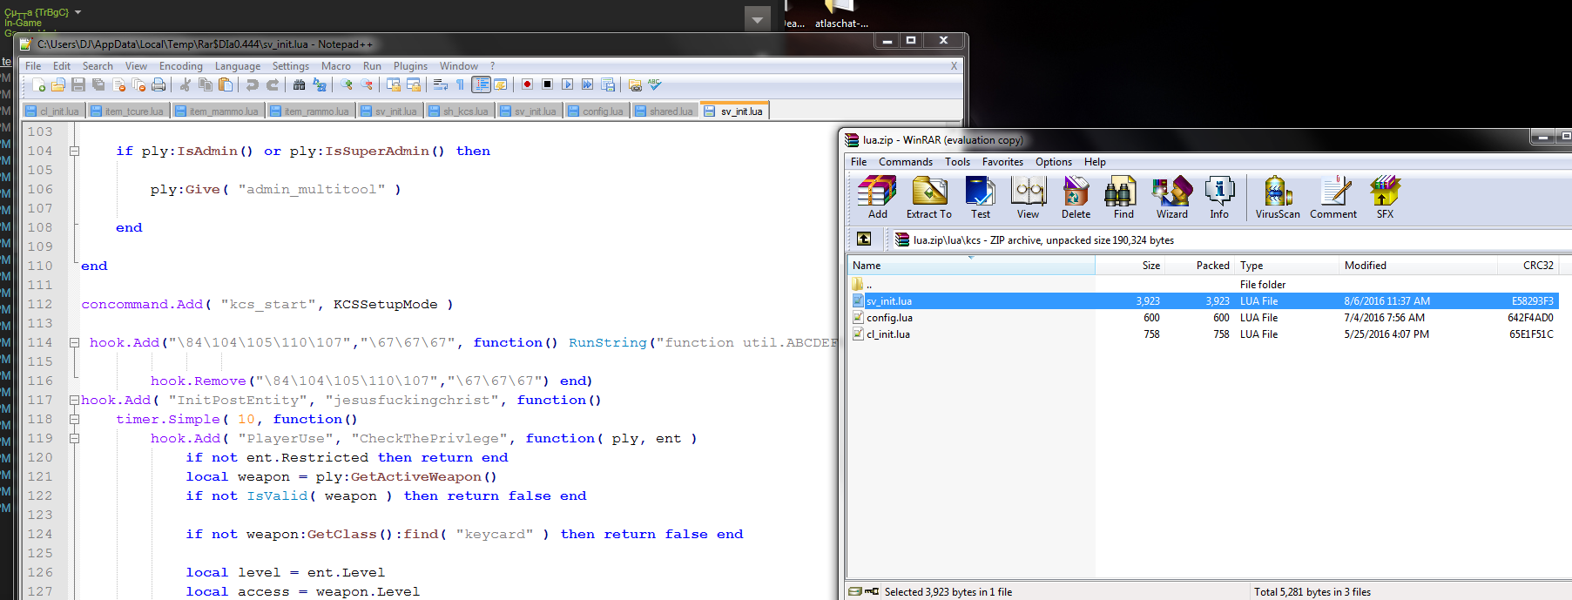
Task: Open the atlaschat desktop folder icon
Action: click(x=841, y=16)
